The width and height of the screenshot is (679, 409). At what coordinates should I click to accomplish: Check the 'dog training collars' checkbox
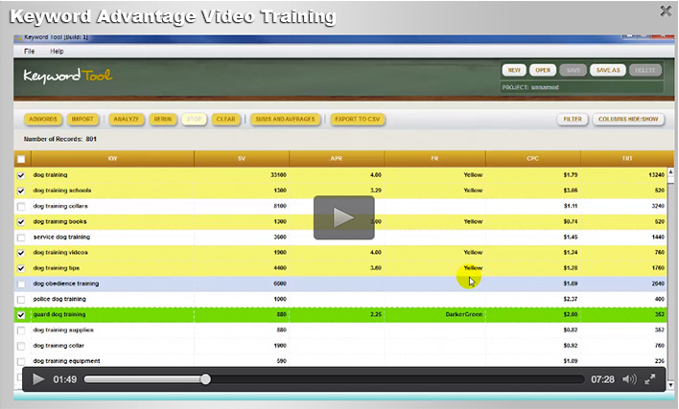[21, 207]
